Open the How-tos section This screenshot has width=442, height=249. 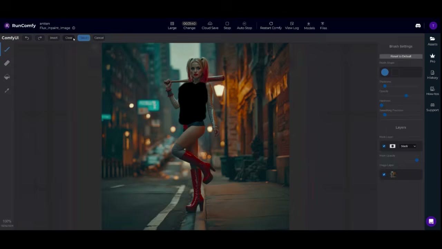(x=432, y=91)
